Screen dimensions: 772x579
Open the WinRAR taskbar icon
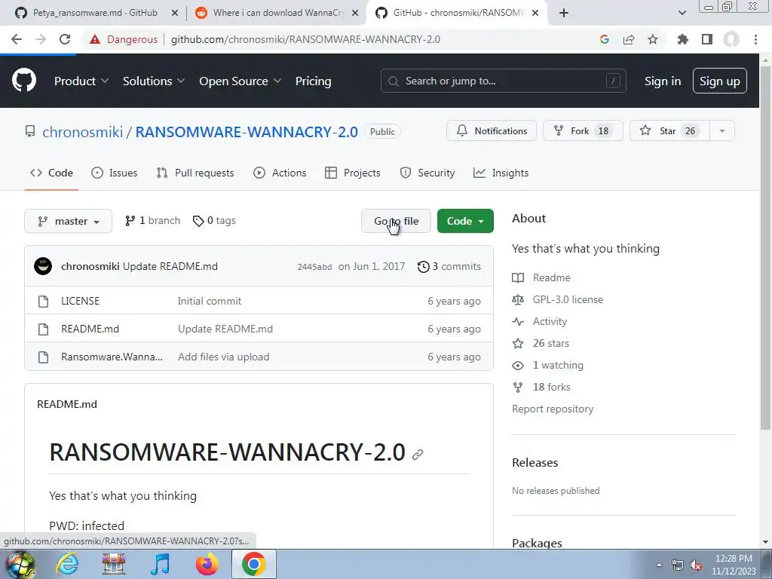(x=114, y=564)
